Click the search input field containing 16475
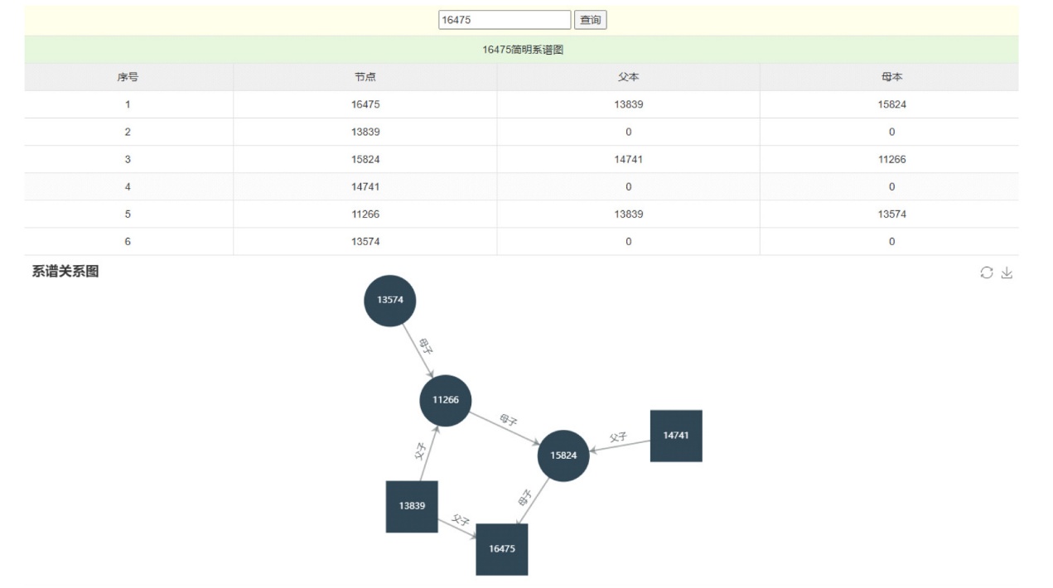 click(x=504, y=20)
